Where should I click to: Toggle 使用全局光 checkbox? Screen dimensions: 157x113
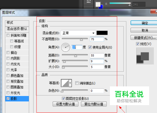pos(90,47)
